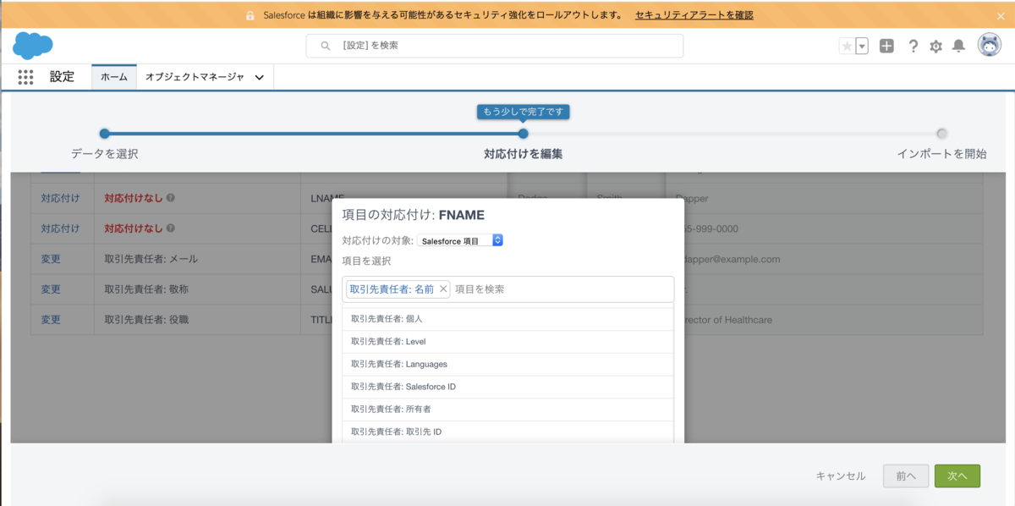This screenshot has height=506, width=1015.
Task: Select 取引先責任者: Salesforce ID option
Action: (507, 387)
